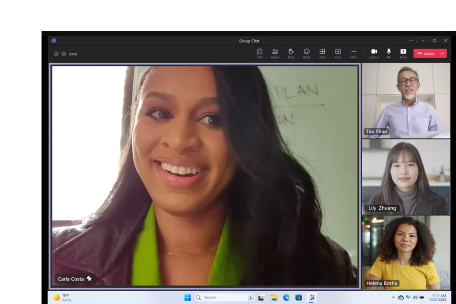Click the red Leave button
This screenshot has height=304, width=456.
(x=426, y=54)
